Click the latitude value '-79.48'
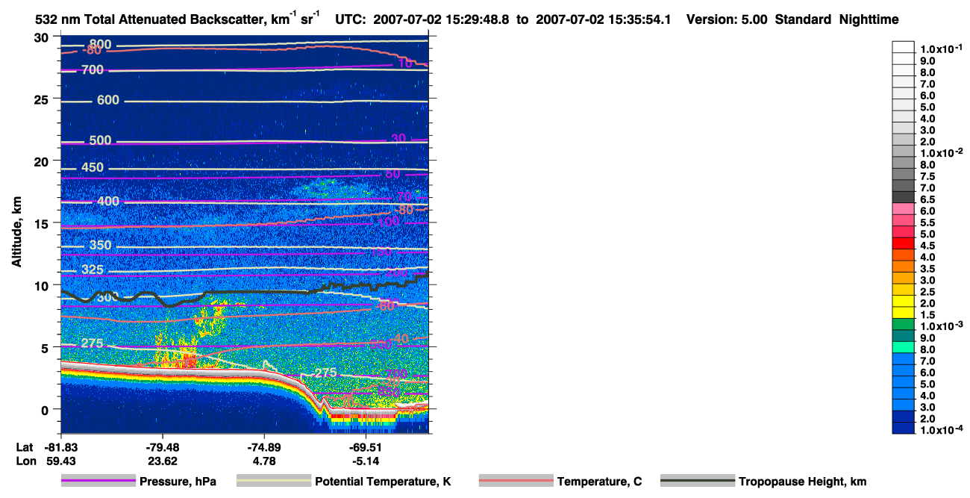Image resolution: width=970 pixels, height=498 pixels. (162, 447)
